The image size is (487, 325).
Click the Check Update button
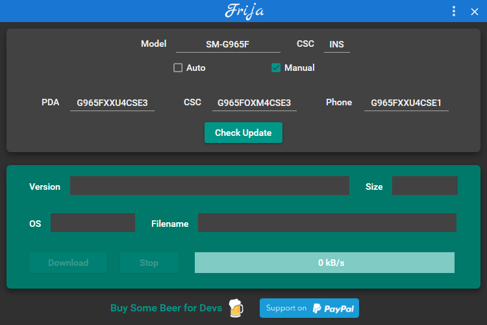click(x=243, y=133)
